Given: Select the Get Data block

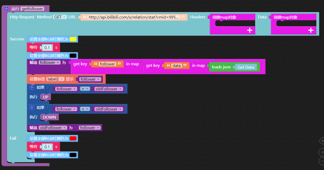Looking at the screenshot, I should point(246,67).
